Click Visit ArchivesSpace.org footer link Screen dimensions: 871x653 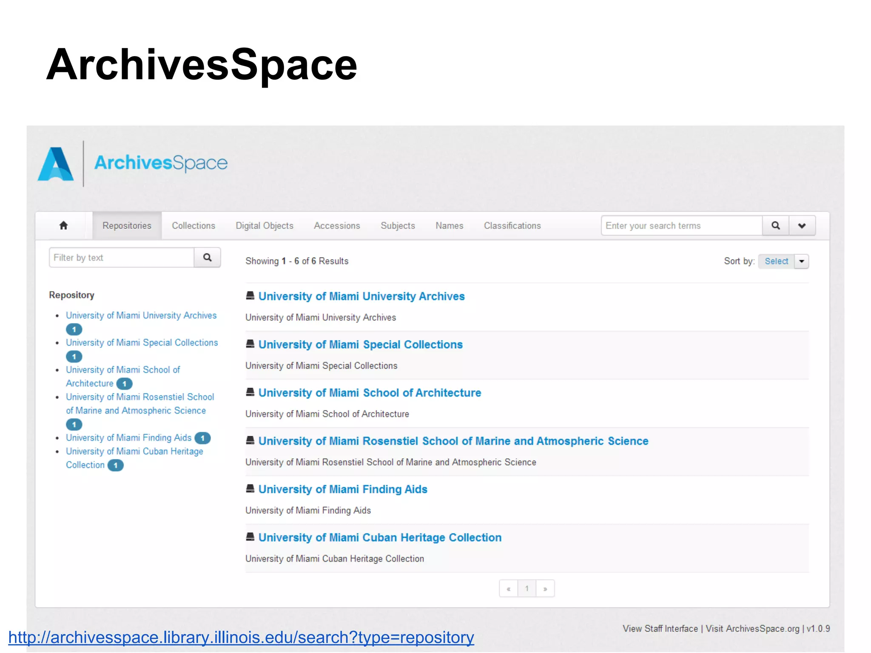coord(752,628)
